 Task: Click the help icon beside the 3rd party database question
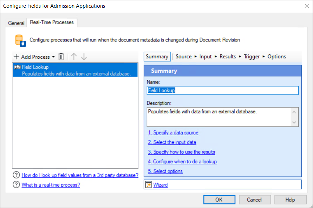coord(16,175)
